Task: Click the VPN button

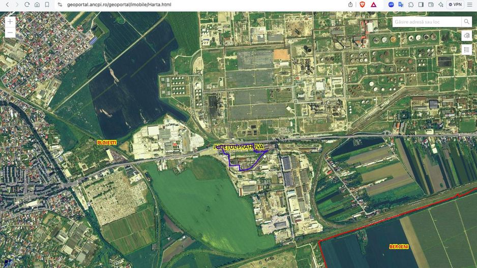Action: pyautogui.click(x=455, y=5)
